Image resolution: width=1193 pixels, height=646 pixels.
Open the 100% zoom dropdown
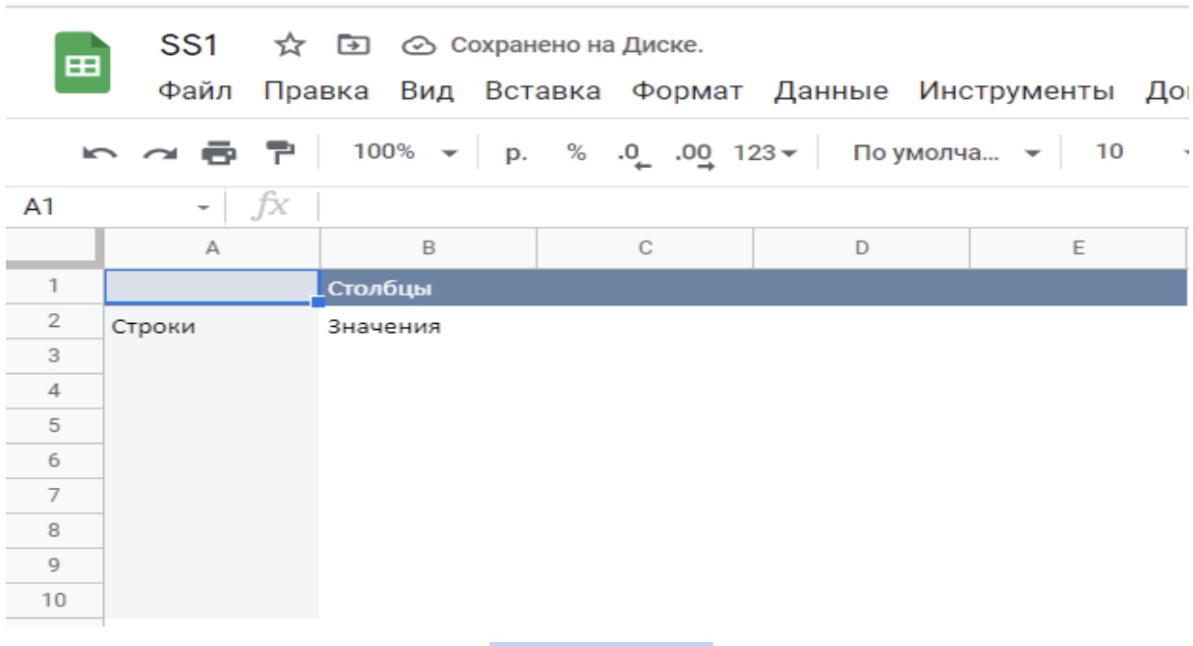pyautogui.click(x=405, y=152)
